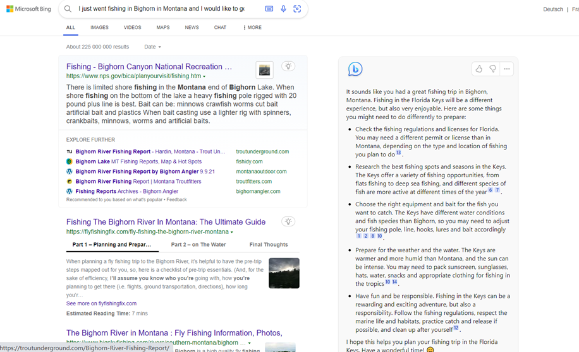Click favicon next to Bighorn Lake MT Fishing Reports
Screen dimensions: 579x352
click(x=70, y=161)
